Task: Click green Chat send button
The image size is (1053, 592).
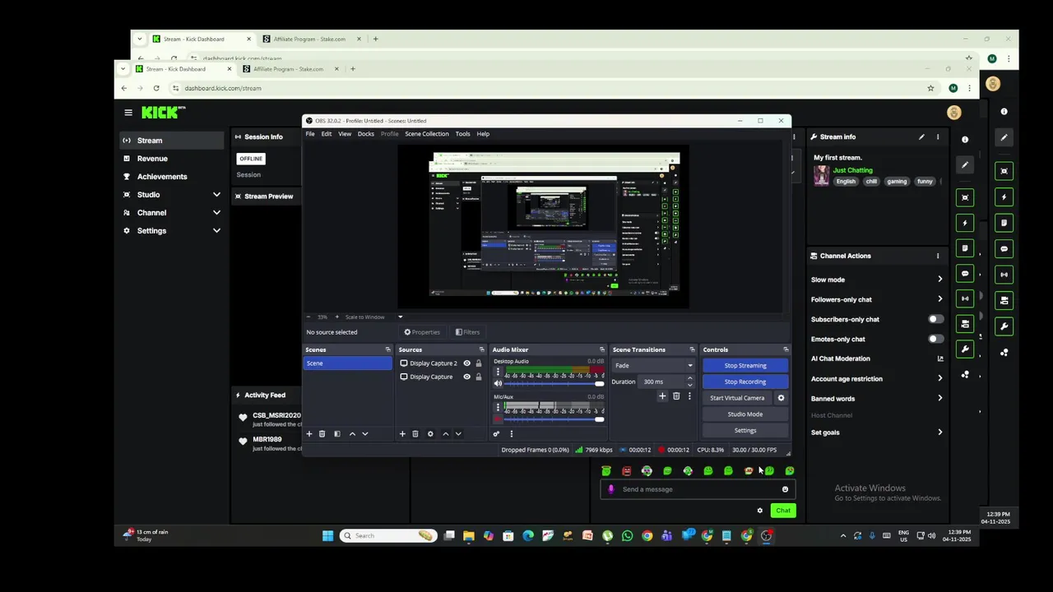Action: click(x=782, y=511)
